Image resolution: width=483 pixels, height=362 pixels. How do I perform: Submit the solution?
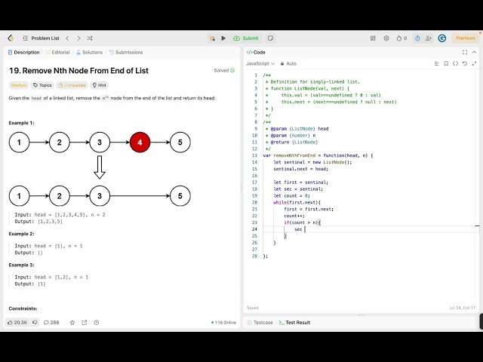click(x=246, y=38)
